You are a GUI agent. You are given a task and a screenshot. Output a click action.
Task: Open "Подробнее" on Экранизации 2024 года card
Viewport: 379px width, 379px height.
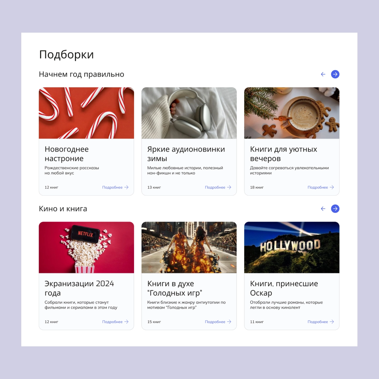(115, 322)
